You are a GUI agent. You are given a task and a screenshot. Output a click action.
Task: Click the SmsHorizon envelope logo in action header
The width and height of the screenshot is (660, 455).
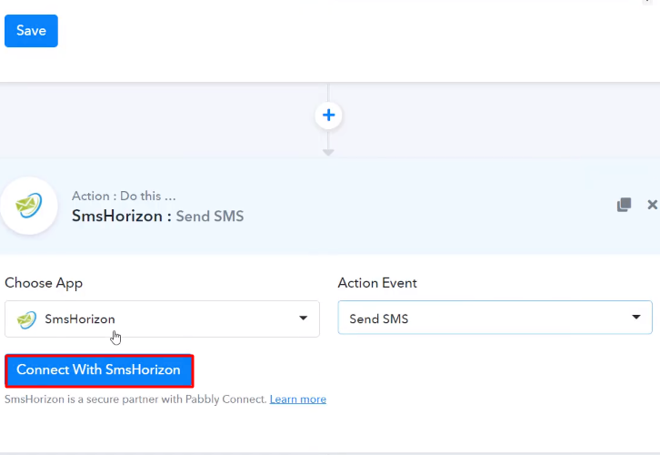(28, 206)
